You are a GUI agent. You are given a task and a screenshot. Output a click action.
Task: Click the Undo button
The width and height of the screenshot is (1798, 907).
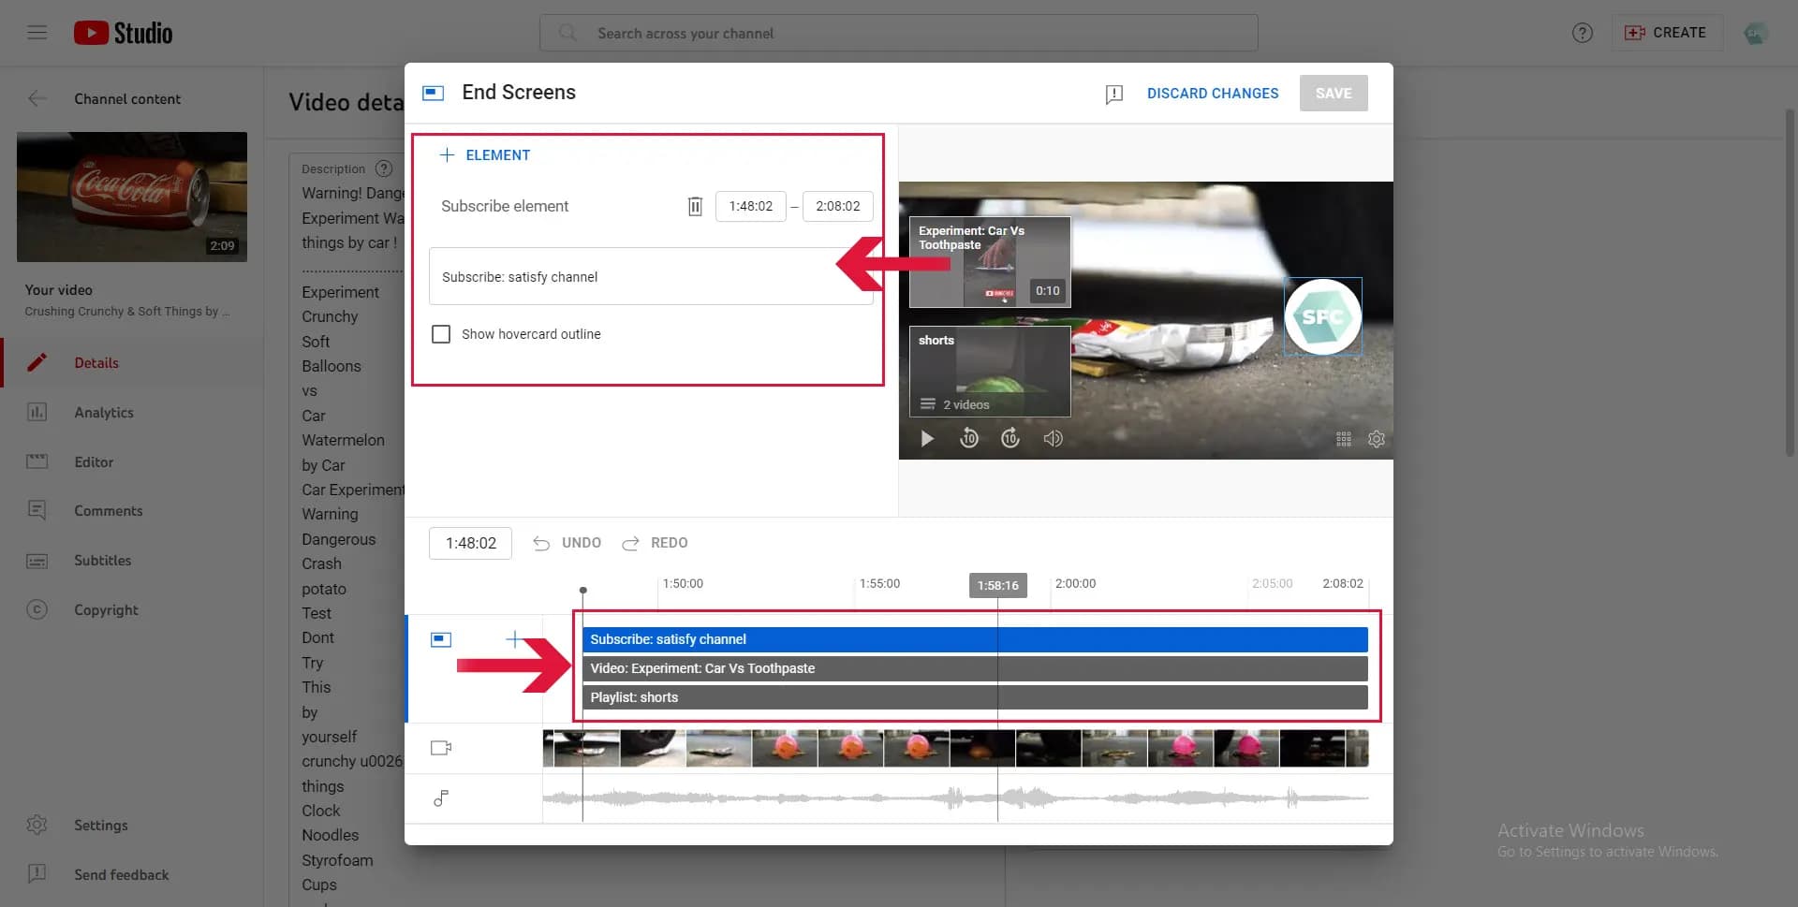567,543
